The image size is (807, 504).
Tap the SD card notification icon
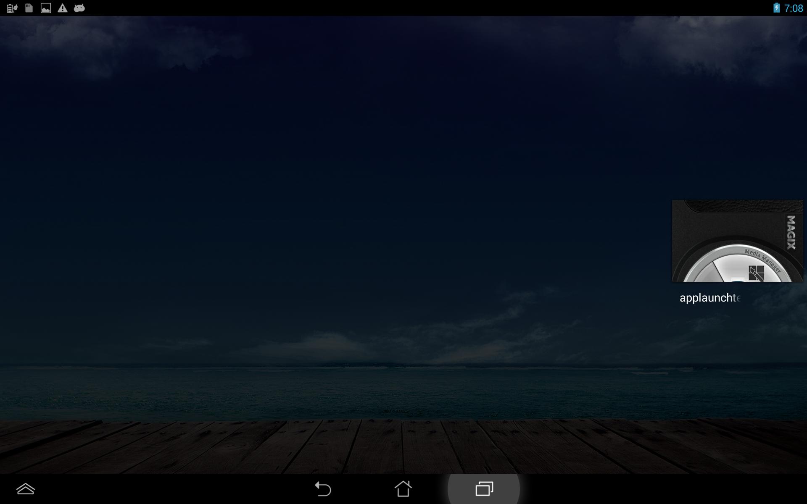[x=29, y=8]
